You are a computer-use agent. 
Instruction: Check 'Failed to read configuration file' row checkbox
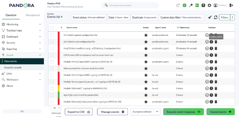tap(52, 42)
